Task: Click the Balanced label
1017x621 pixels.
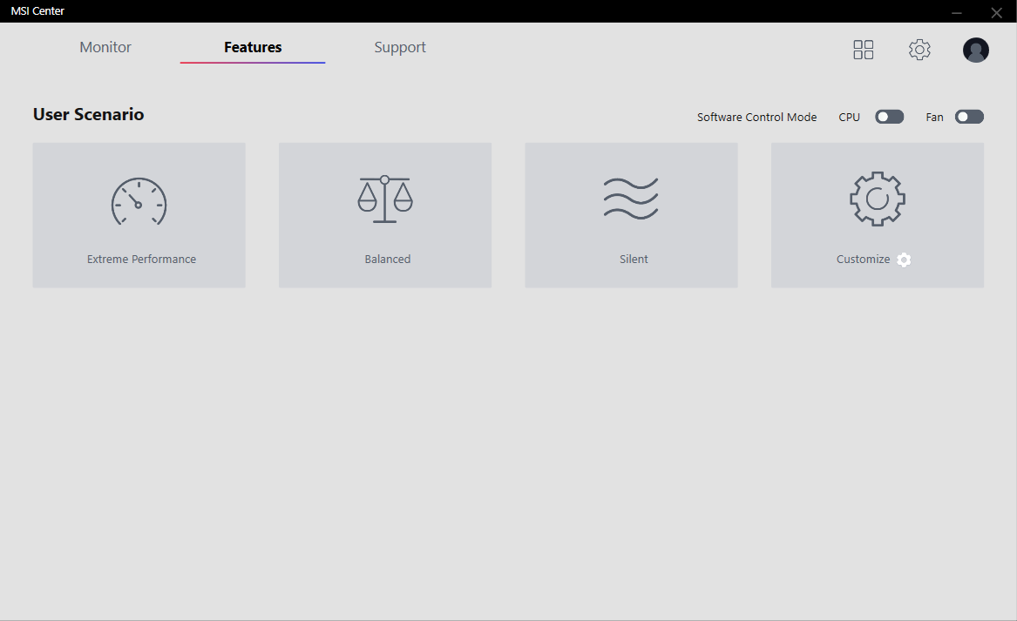Action: click(x=387, y=259)
